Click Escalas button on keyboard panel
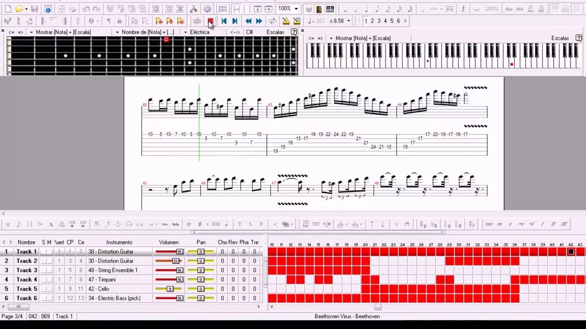 (560, 38)
